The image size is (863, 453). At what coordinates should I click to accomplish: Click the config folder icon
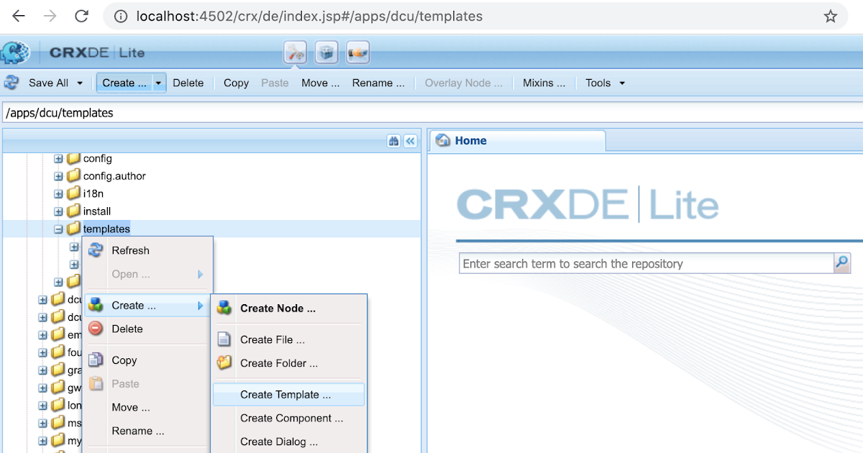[73, 158]
